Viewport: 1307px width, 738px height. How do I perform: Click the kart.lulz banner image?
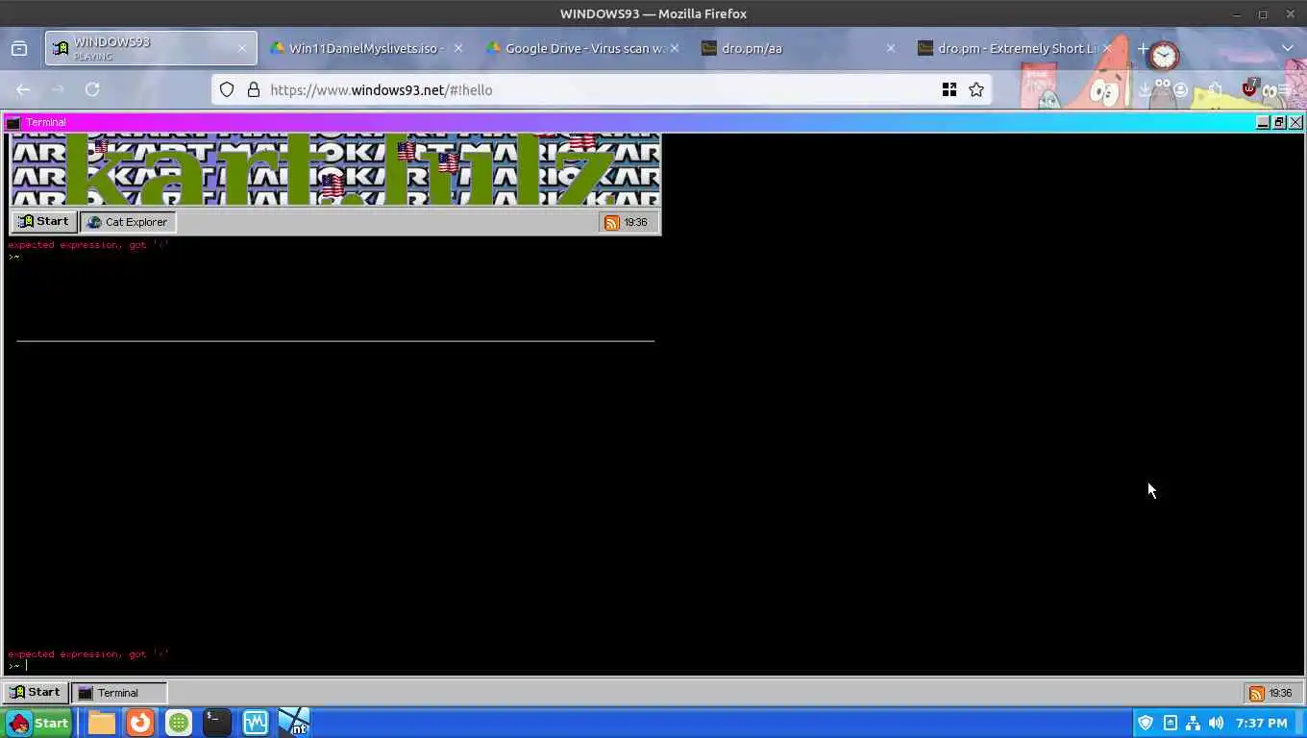click(x=335, y=169)
